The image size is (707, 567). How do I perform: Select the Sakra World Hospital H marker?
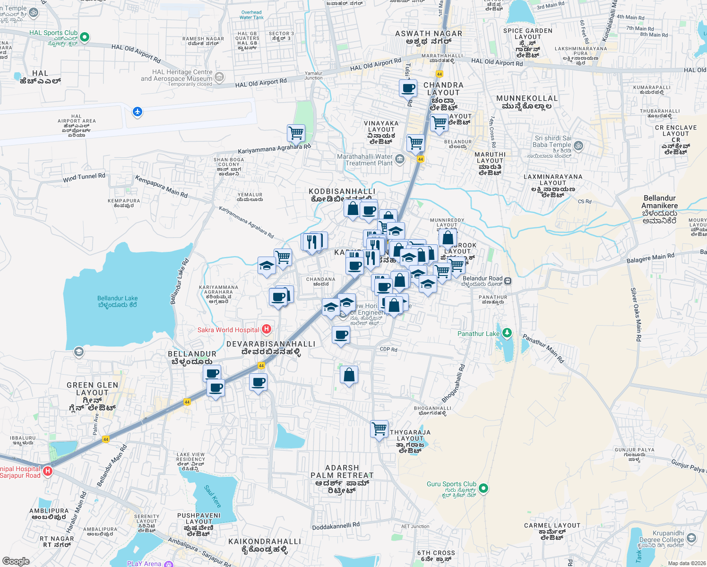pyautogui.click(x=267, y=329)
